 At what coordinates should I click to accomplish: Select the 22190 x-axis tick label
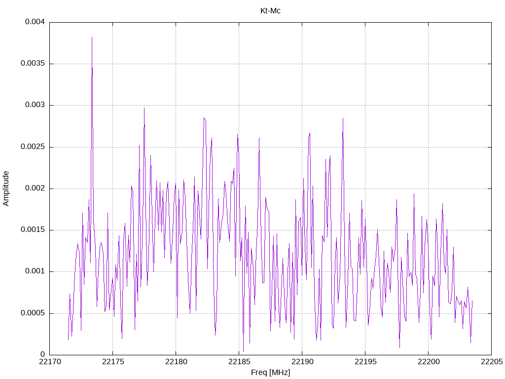(302, 362)
